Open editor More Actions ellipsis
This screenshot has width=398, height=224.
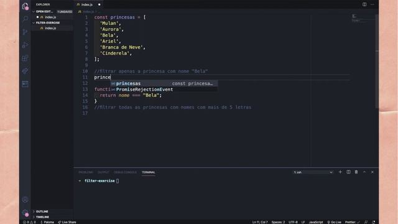[373, 4]
